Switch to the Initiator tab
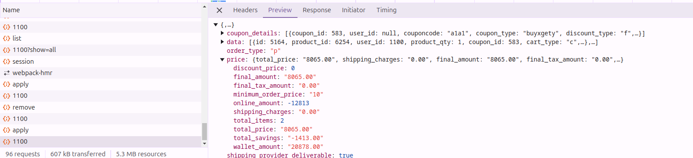693x158 pixels. pyautogui.click(x=353, y=10)
